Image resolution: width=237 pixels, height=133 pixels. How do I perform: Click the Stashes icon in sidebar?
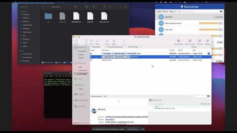(76, 94)
